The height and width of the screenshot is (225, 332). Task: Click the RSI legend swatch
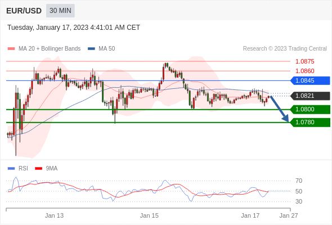click(x=11, y=169)
